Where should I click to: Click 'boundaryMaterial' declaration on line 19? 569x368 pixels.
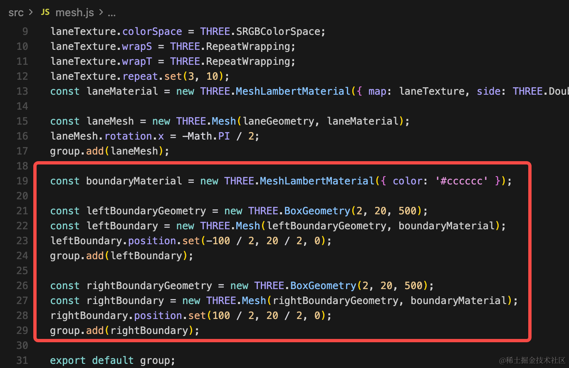(x=134, y=181)
